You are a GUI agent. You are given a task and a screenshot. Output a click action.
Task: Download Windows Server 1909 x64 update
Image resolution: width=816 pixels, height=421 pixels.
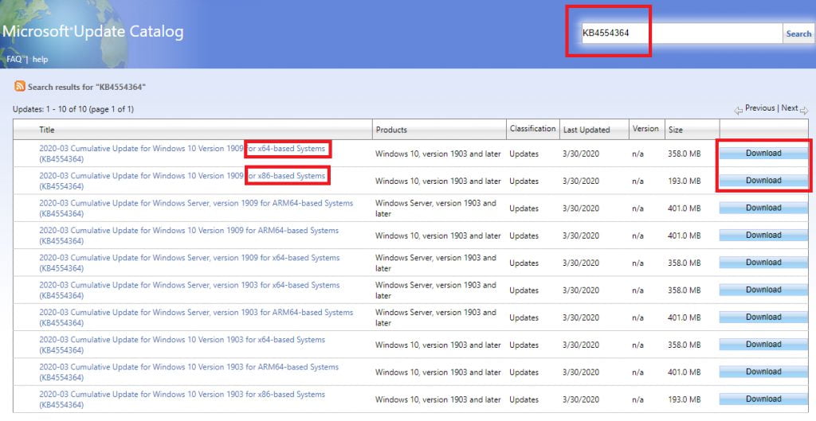coord(763,262)
